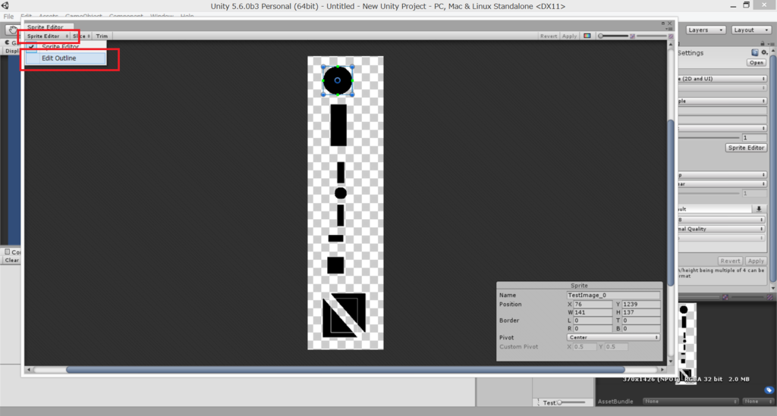This screenshot has width=777, height=416.
Task: Click the Trim button in the toolbar
Action: point(102,36)
